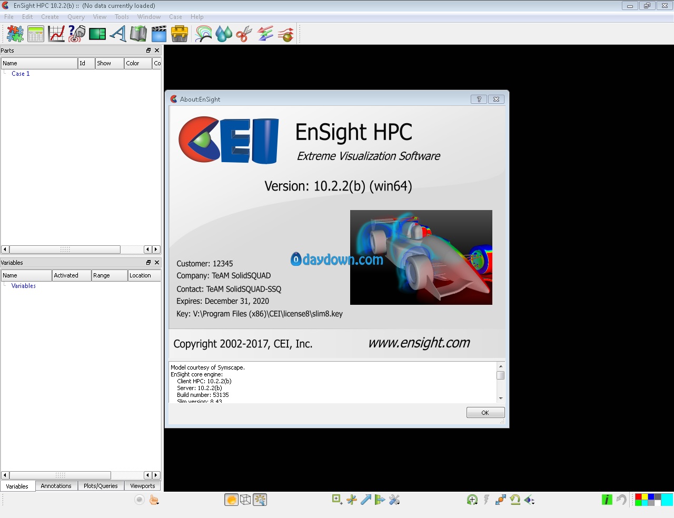Image resolution: width=674 pixels, height=518 pixels.
Task: Open the text Annotations 'A' icon
Action: 118,34
